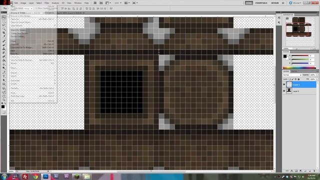The width and height of the screenshot is (320, 180).
Task: Select the Clone Stamp tool
Action: tap(3, 49)
